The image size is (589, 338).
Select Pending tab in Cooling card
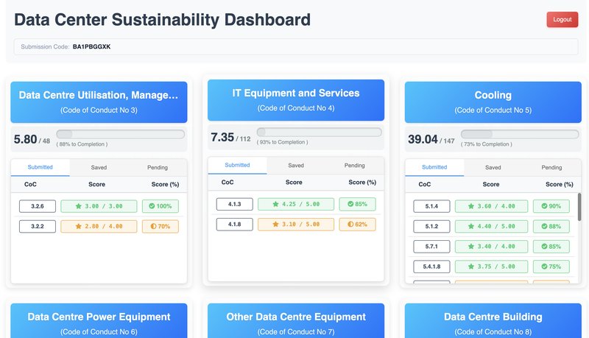(x=551, y=167)
